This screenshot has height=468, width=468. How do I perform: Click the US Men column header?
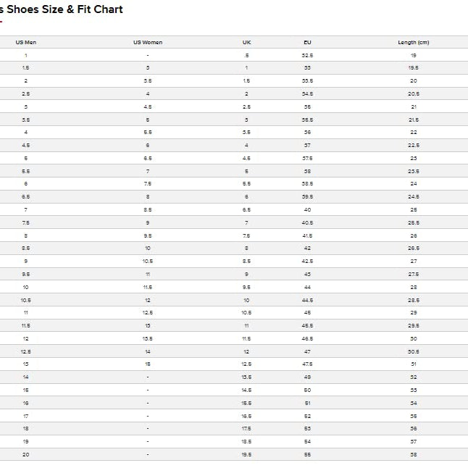[x=26, y=42]
